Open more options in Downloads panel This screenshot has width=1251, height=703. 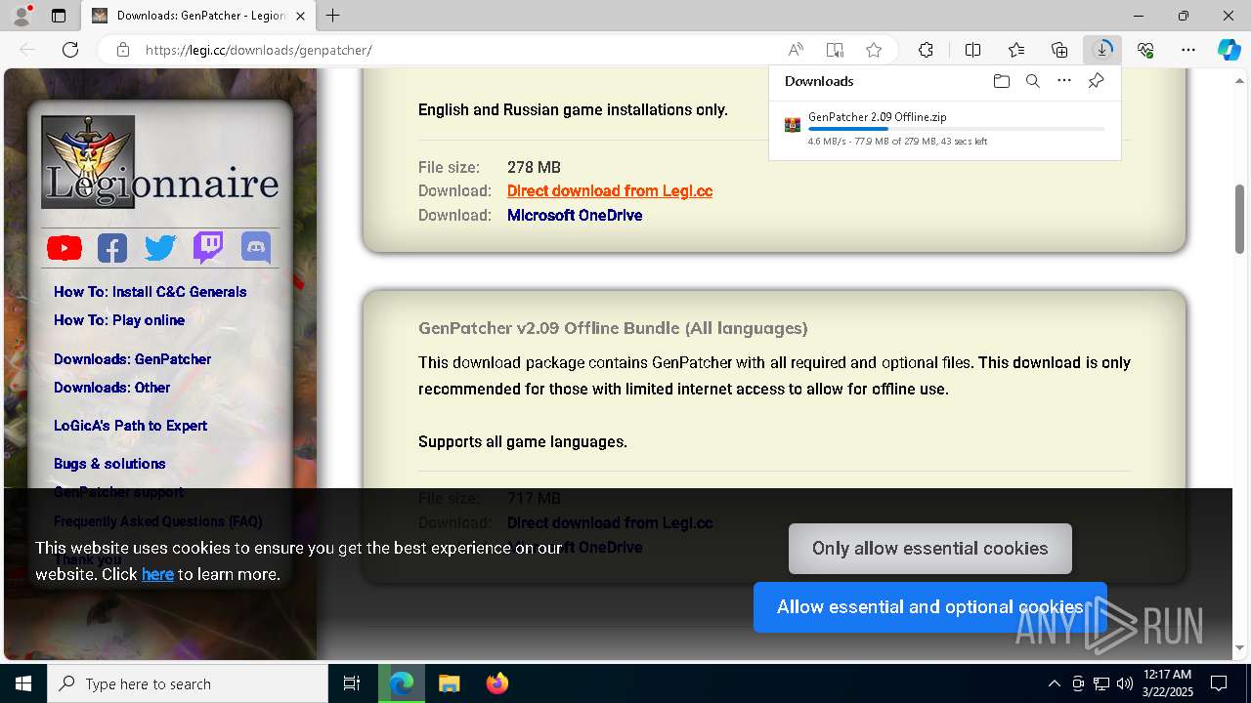point(1064,81)
